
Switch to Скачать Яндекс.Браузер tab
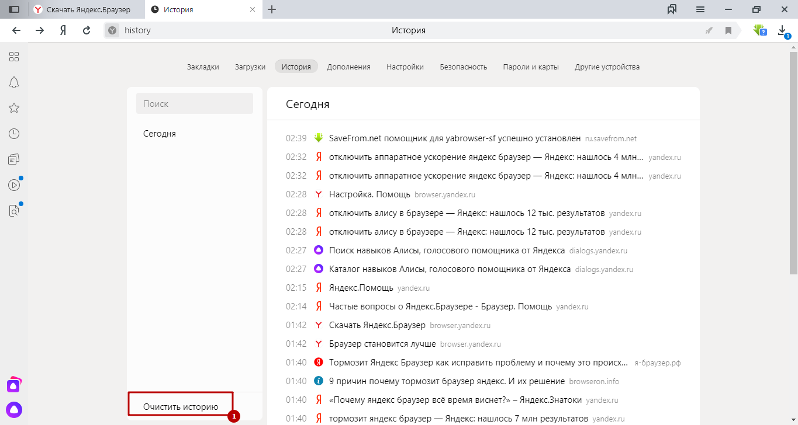pyautogui.click(x=87, y=9)
